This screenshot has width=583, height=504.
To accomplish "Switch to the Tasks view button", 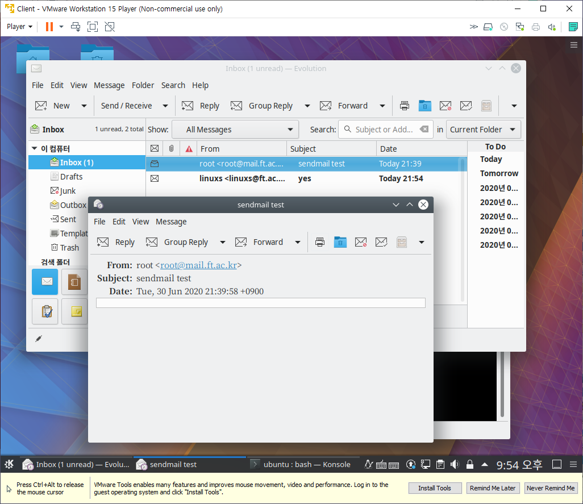I will [x=45, y=311].
